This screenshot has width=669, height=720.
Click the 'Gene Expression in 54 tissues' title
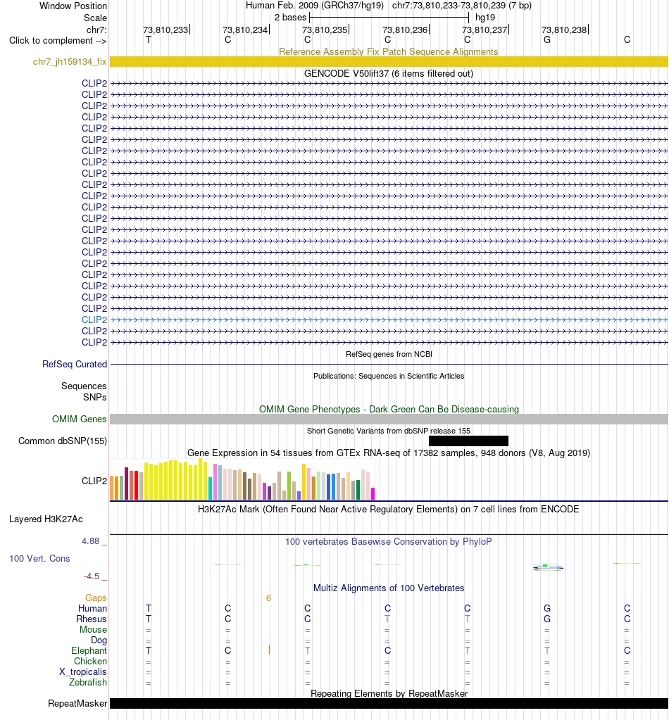[x=389, y=453]
